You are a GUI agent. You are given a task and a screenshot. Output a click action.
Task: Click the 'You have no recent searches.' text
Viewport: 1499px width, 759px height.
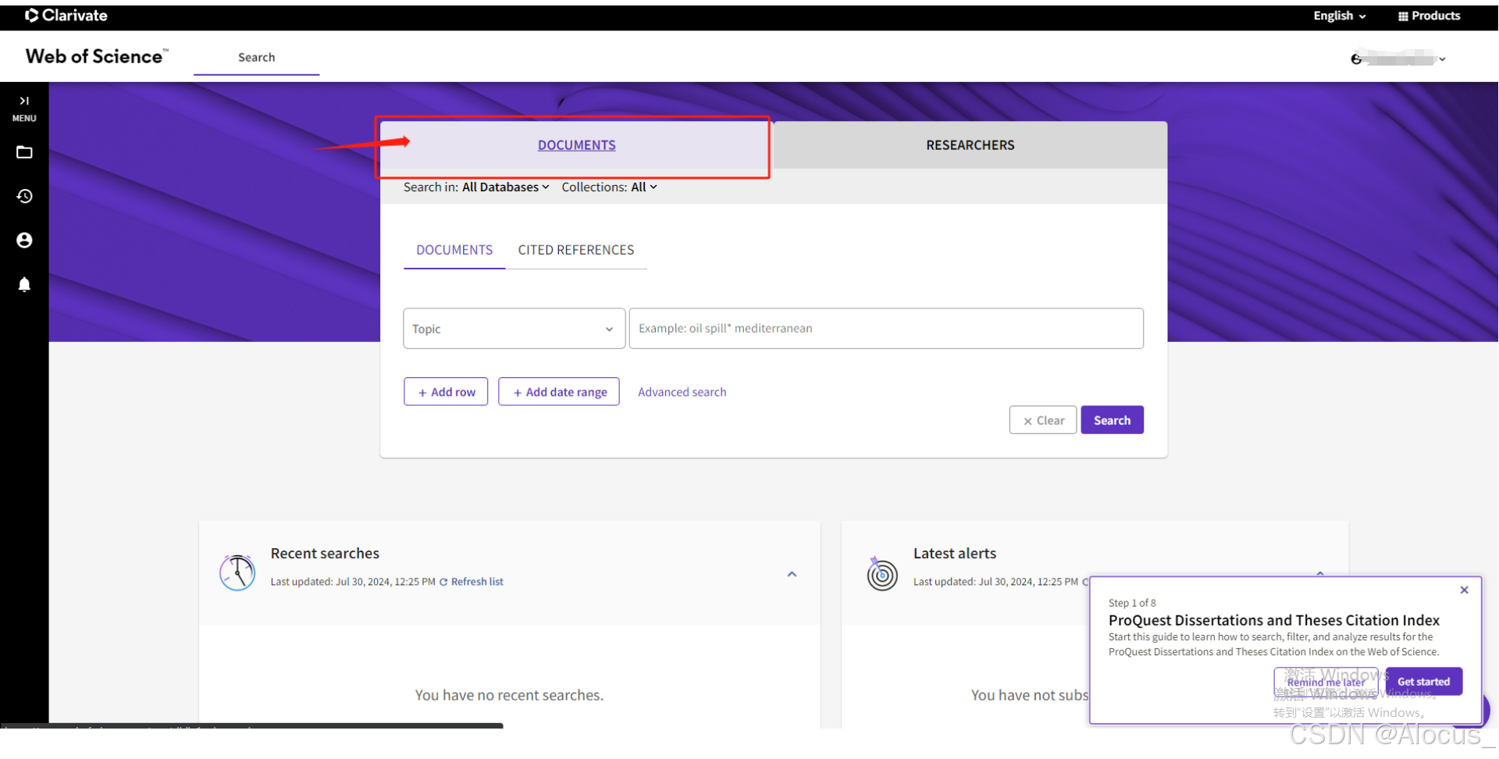[x=509, y=695]
